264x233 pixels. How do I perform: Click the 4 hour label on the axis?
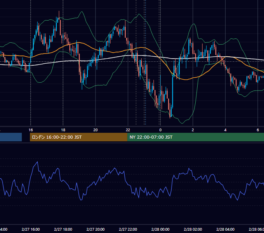pos(225,130)
